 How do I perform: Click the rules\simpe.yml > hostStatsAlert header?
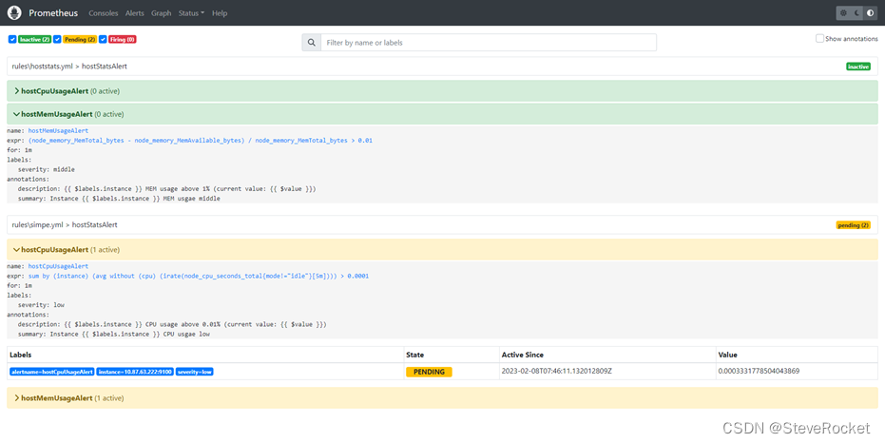point(442,224)
